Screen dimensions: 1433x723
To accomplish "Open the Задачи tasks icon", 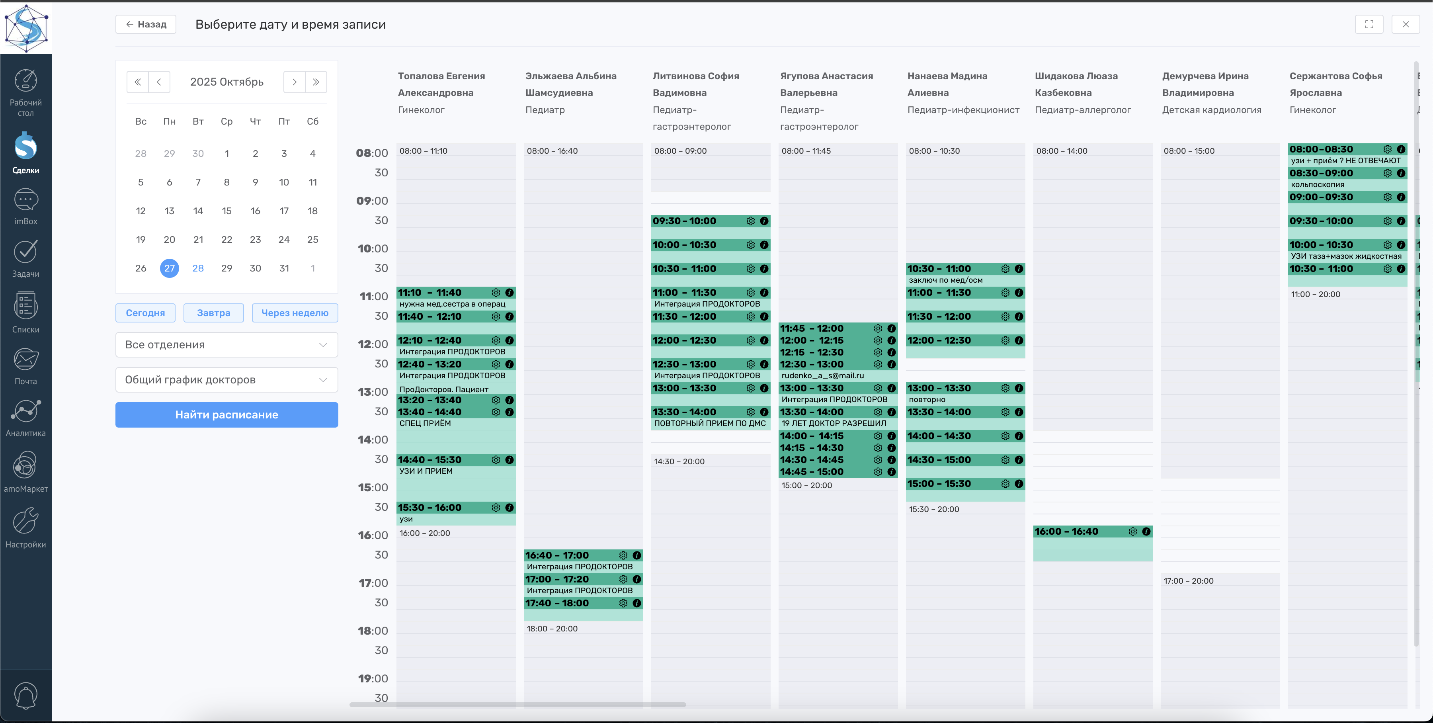I will [25, 252].
